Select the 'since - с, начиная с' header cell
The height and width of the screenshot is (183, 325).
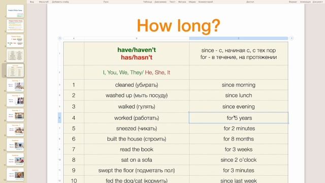click(239, 54)
